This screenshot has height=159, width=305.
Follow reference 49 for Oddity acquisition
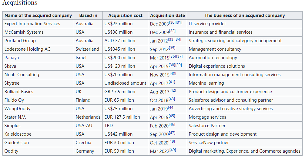173,150
